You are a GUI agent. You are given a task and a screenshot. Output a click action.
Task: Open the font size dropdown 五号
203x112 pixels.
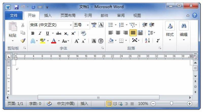(88, 25)
